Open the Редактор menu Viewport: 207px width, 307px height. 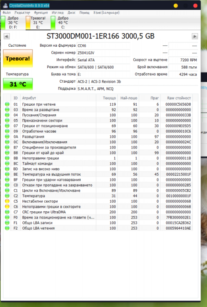pyautogui.click(x=22, y=13)
